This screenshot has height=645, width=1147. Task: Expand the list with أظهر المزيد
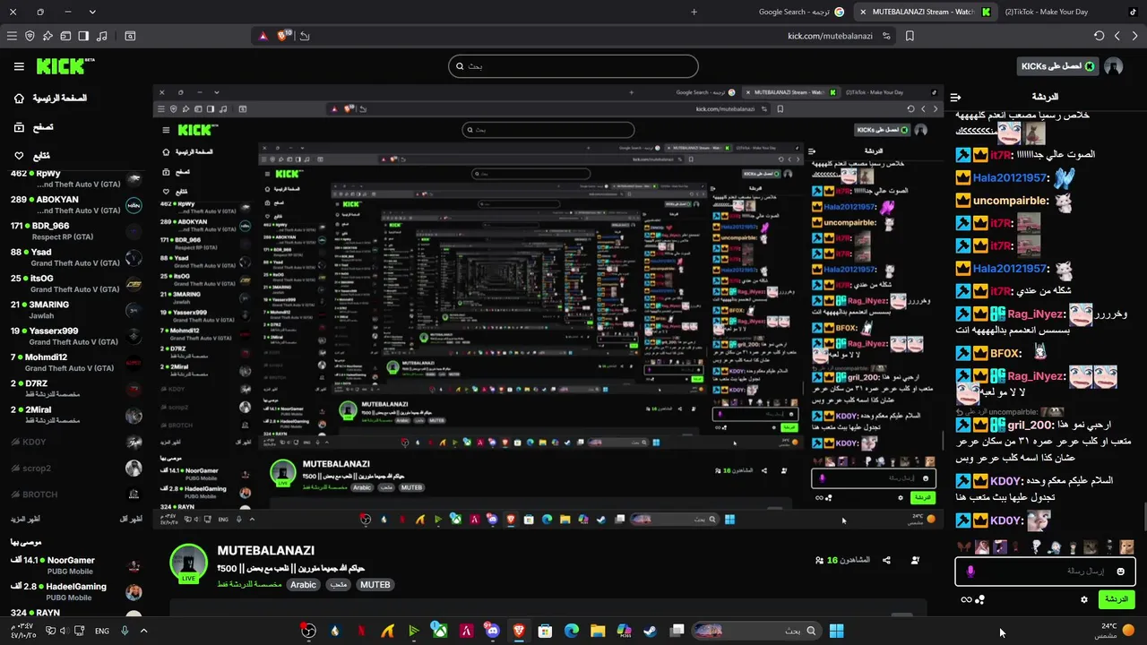point(25,519)
